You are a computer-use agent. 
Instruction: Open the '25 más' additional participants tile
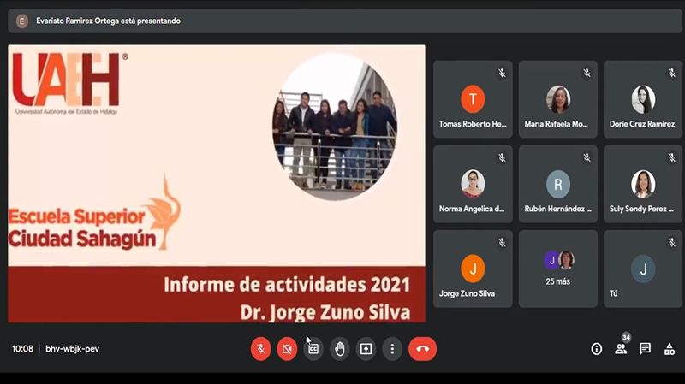(x=558, y=269)
